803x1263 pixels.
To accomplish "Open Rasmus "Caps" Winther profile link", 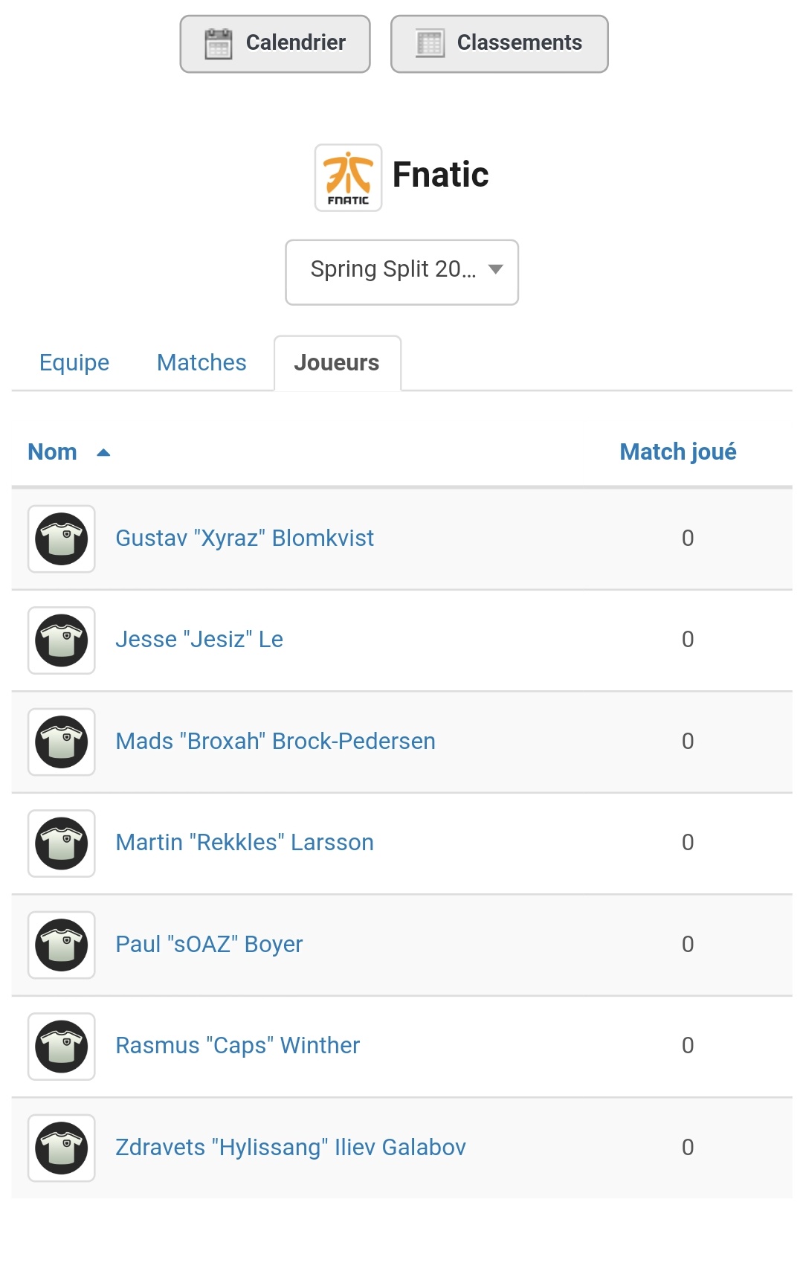I will coord(238,1045).
